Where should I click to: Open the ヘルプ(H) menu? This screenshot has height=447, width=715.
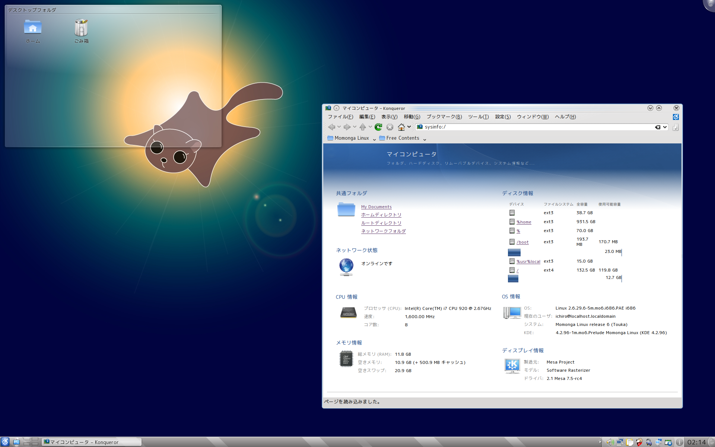coord(565,117)
